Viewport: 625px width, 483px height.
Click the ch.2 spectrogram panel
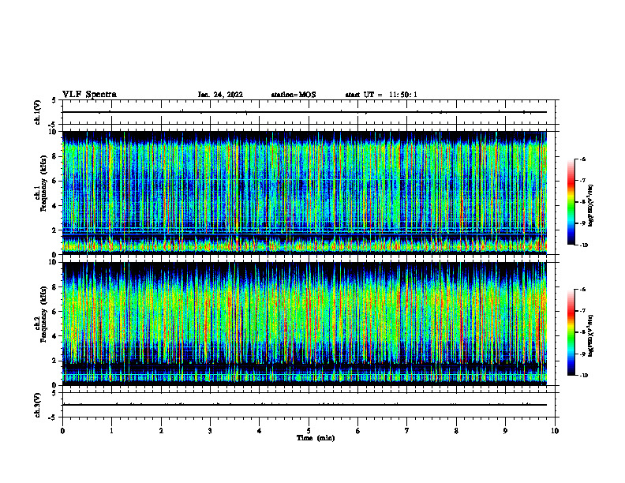(x=305, y=324)
